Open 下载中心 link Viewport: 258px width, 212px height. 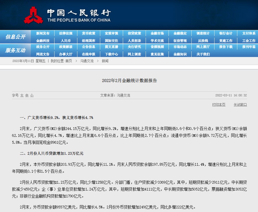tap(112, 54)
